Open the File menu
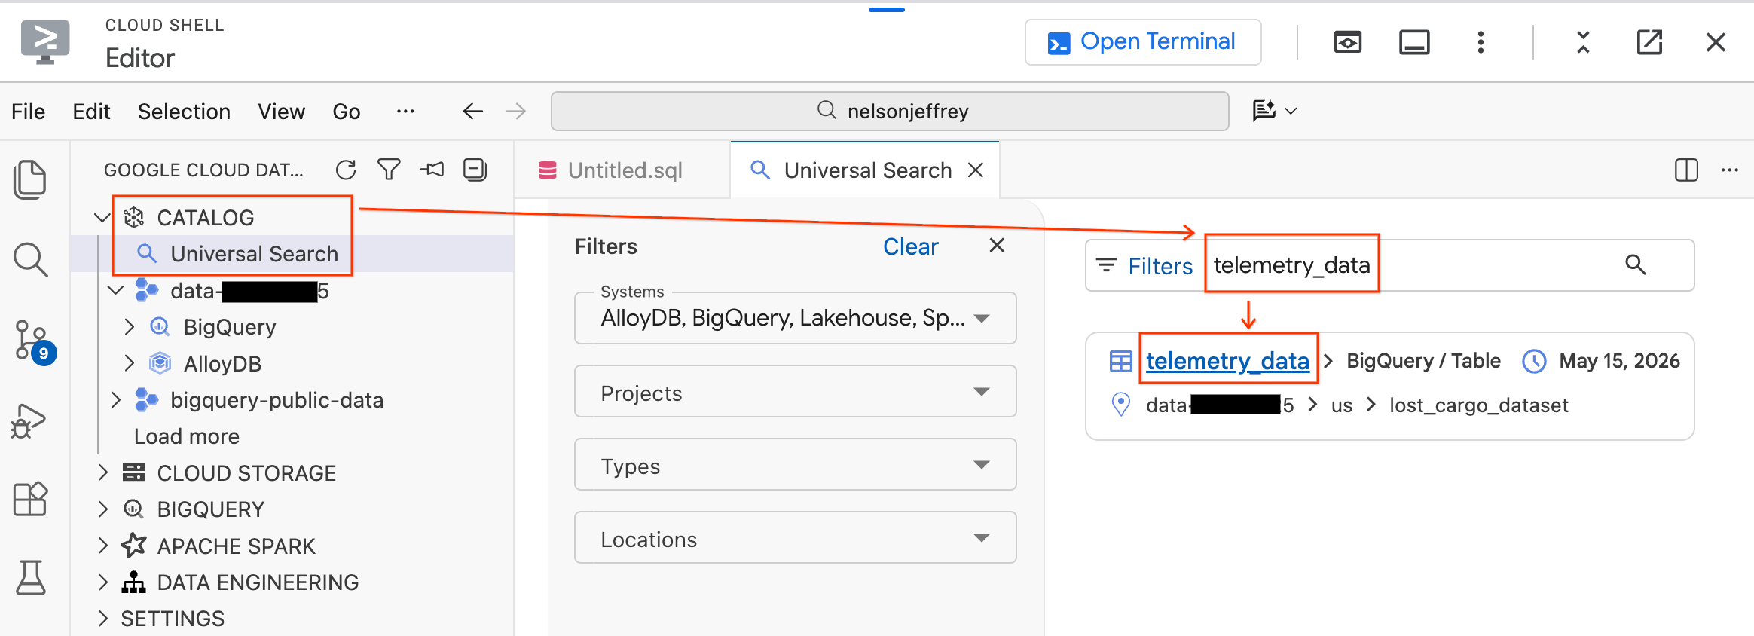Image resolution: width=1754 pixels, height=636 pixels. (x=29, y=112)
